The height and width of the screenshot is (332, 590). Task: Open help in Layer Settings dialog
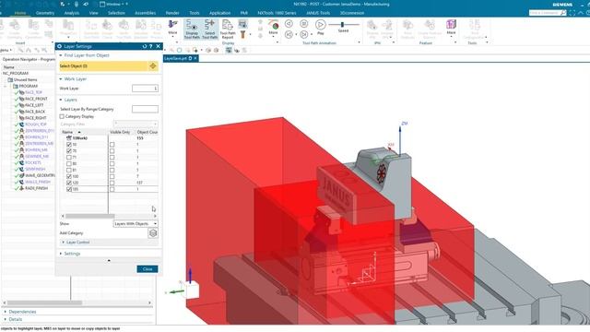[151, 46]
